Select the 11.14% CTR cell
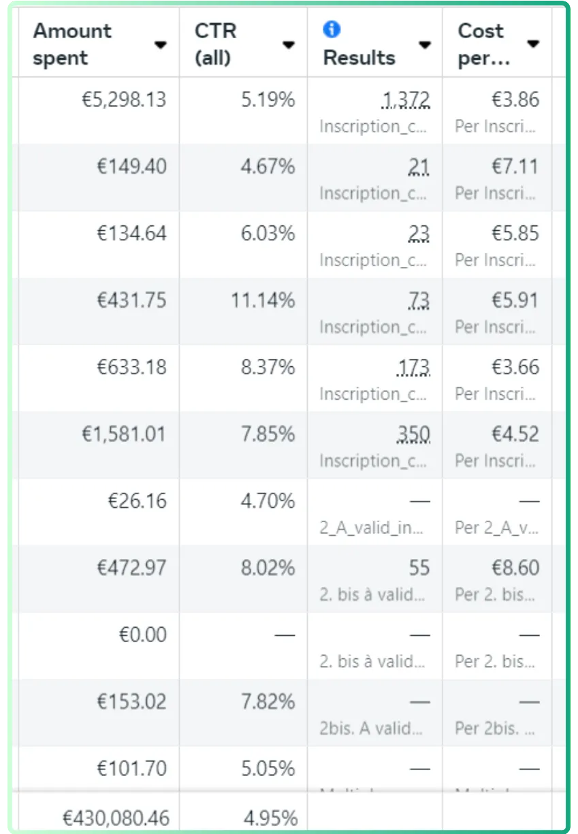578x834 pixels. pos(263,300)
